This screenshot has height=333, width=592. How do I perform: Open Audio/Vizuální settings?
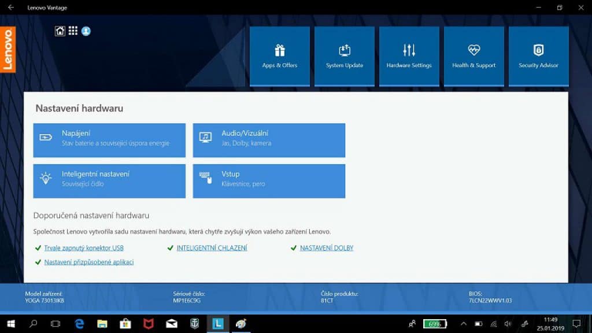click(x=269, y=140)
